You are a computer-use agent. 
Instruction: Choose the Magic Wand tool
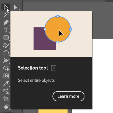coord(6,15)
